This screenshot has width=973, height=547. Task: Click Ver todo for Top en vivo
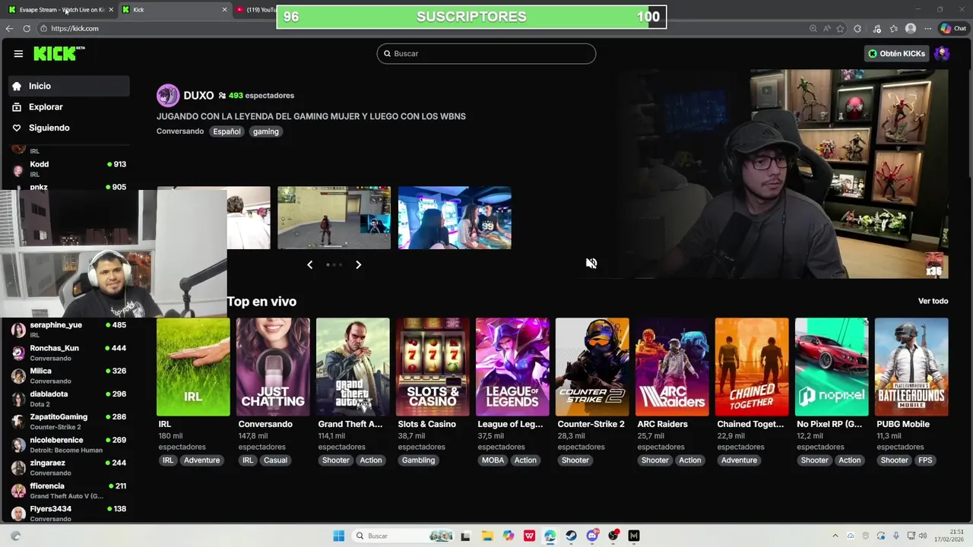933,301
